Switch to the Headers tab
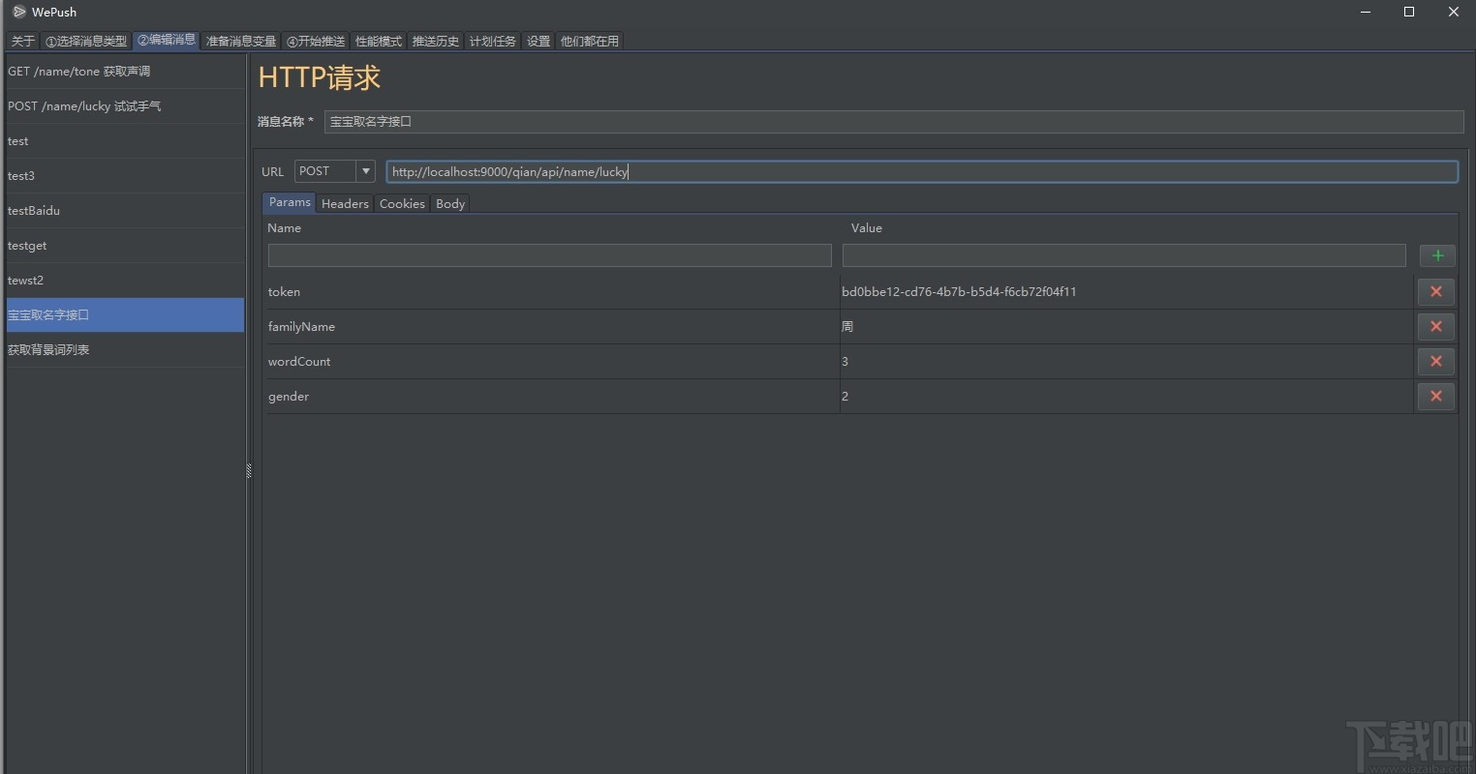This screenshot has width=1476, height=774. [x=345, y=203]
